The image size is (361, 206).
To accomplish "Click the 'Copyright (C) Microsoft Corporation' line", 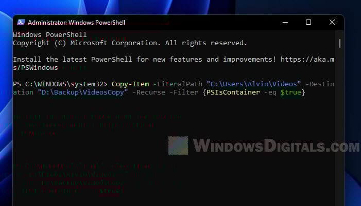I will (x=130, y=43).
